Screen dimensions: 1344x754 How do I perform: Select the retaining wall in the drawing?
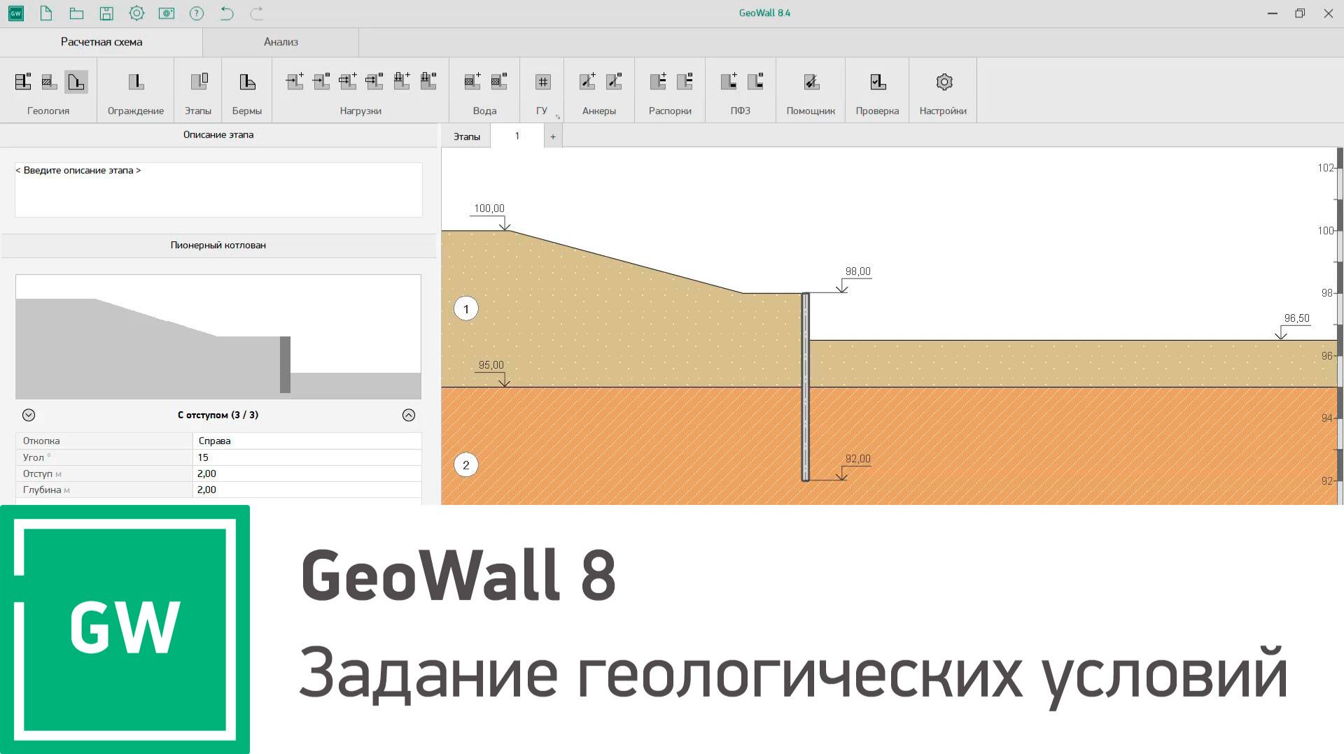coord(806,387)
